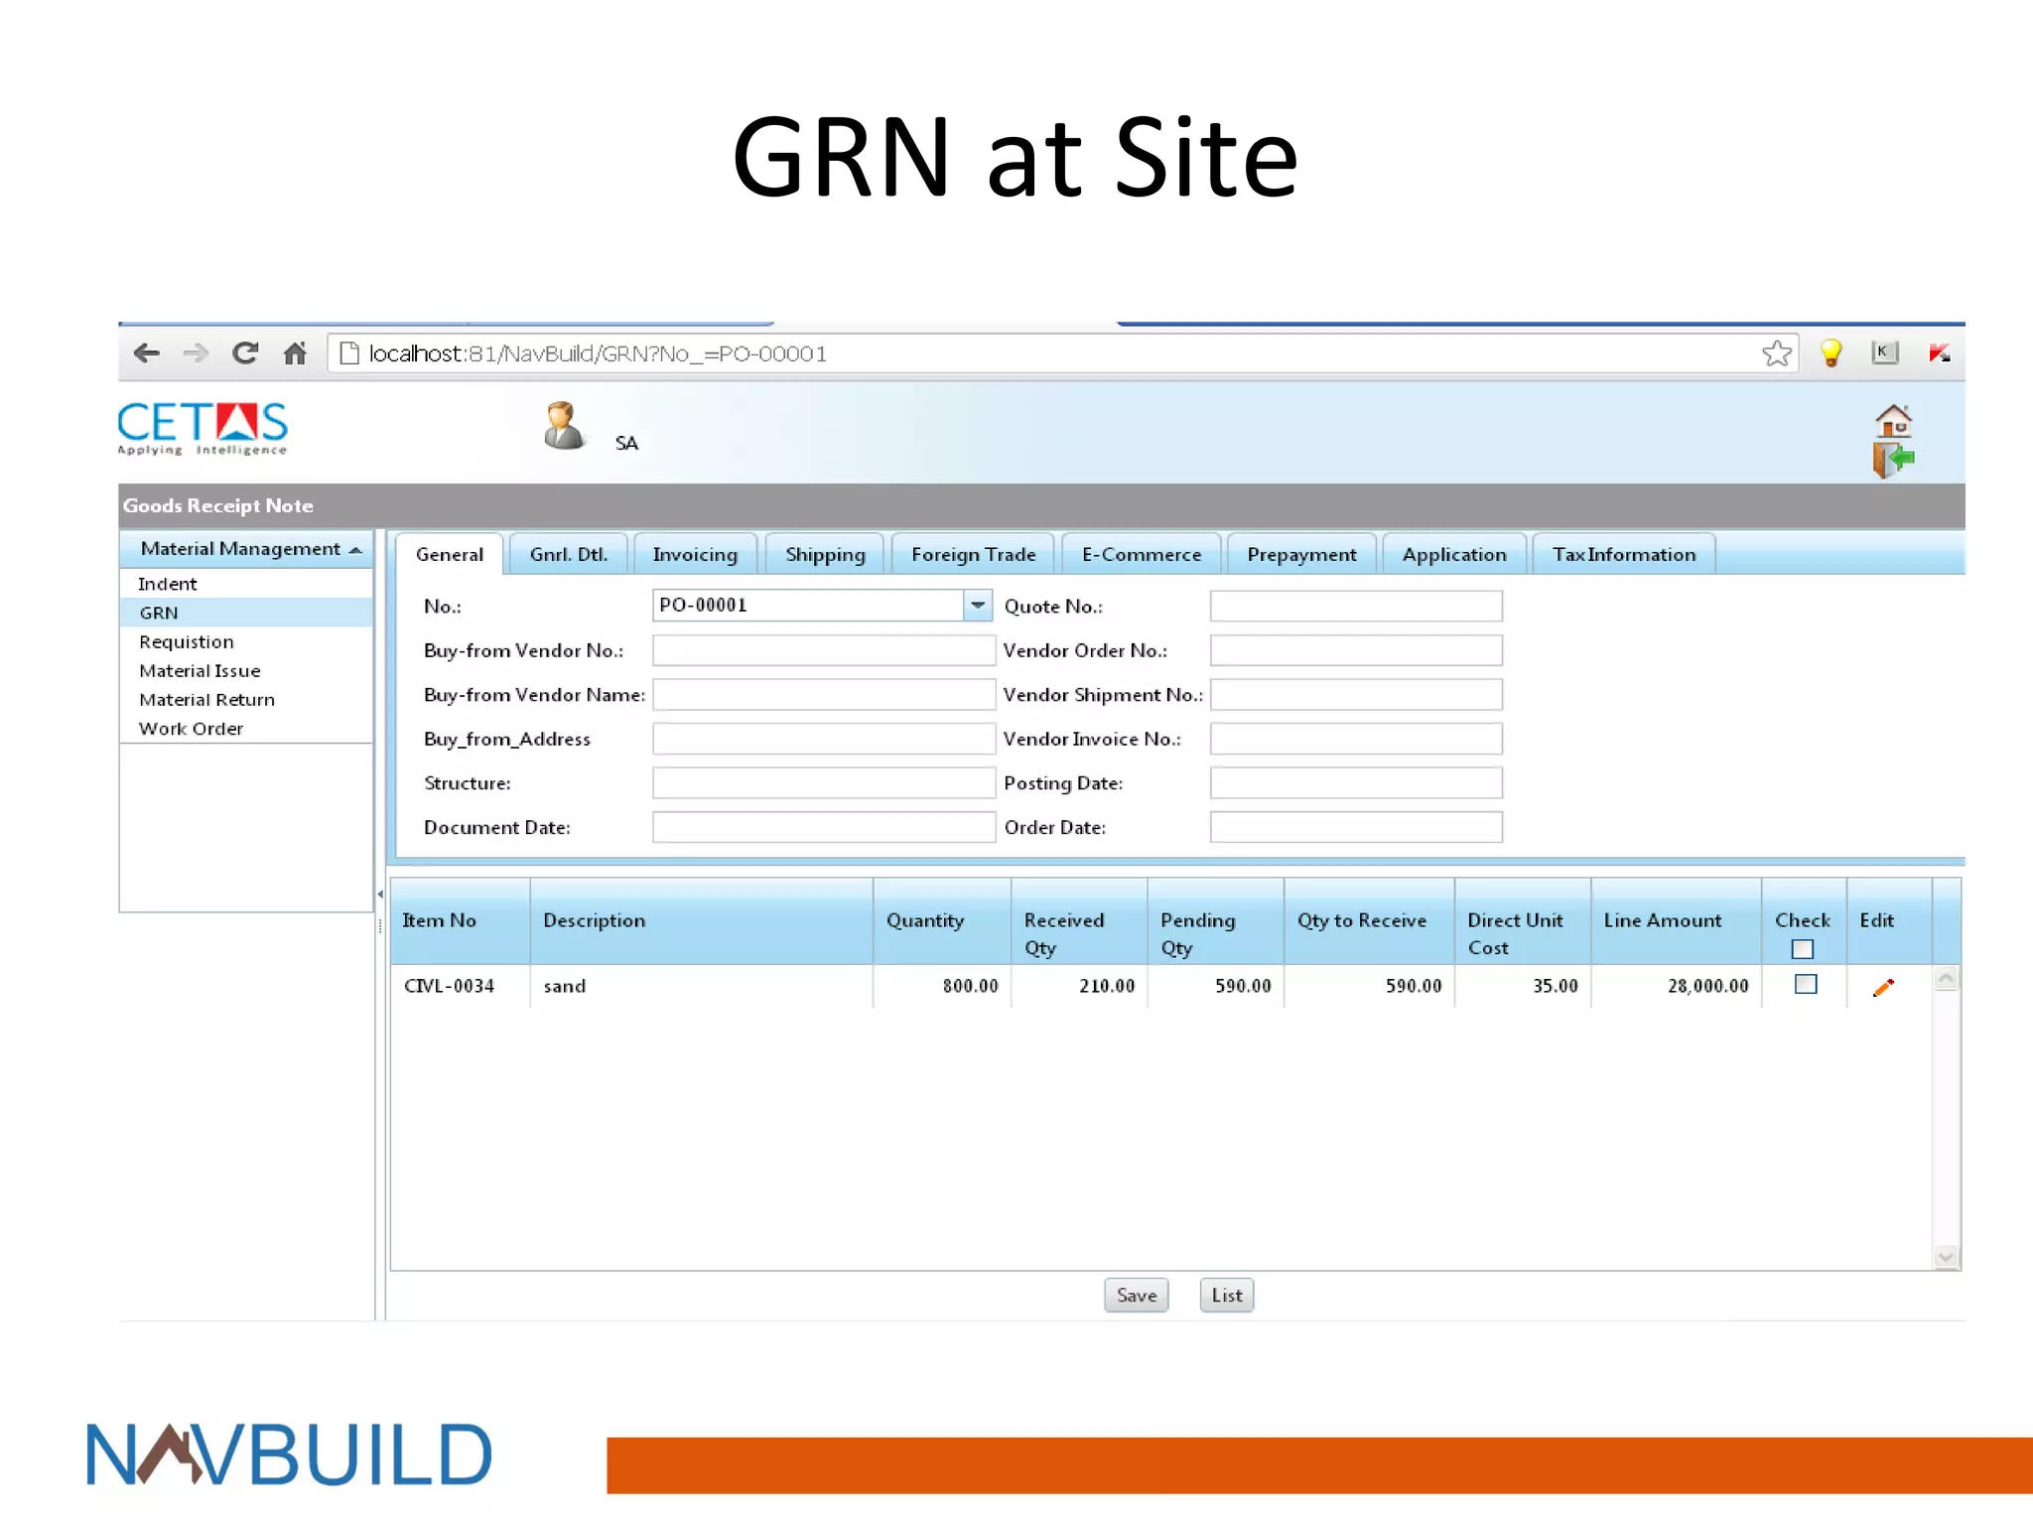Tick the checkbox for CIVL-0034 row
2033x1525 pixels.
pyautogui.click(x=1806, y=984)
